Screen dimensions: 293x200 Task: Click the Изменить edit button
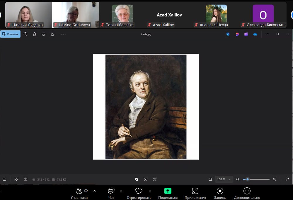(11, 34)
